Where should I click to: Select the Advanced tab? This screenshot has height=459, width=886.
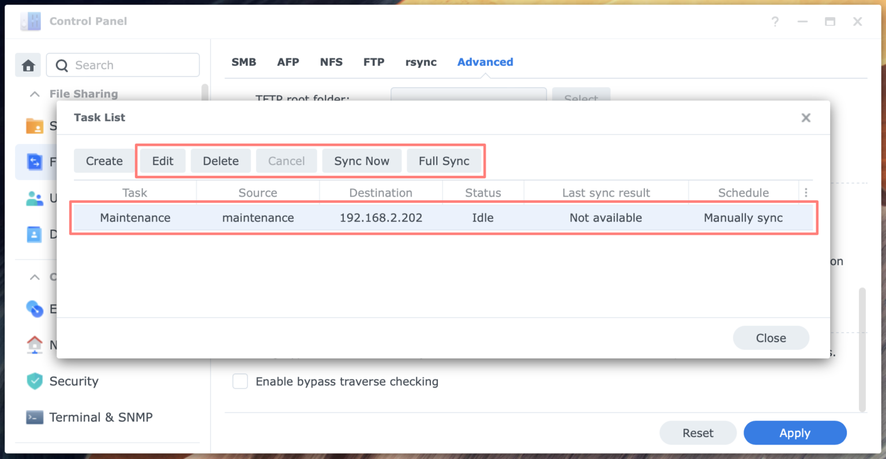click(485, 62)
